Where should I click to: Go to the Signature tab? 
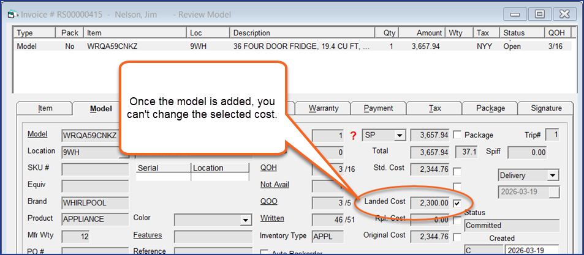point(545,108)
